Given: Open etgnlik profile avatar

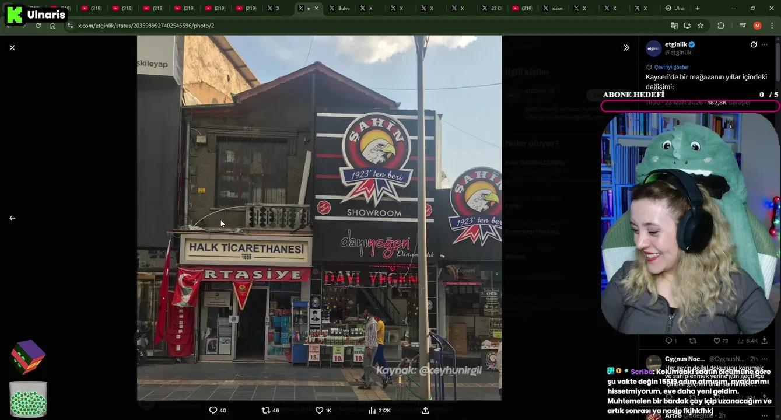Looking at the screenshot, I should pyautogui.click(x=653, y=48).
